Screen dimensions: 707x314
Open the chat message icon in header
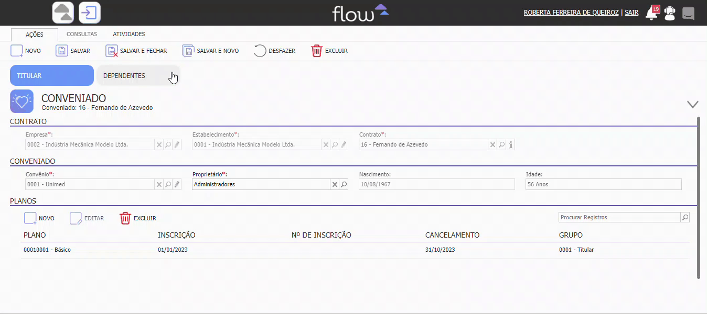tap(688, 13)
